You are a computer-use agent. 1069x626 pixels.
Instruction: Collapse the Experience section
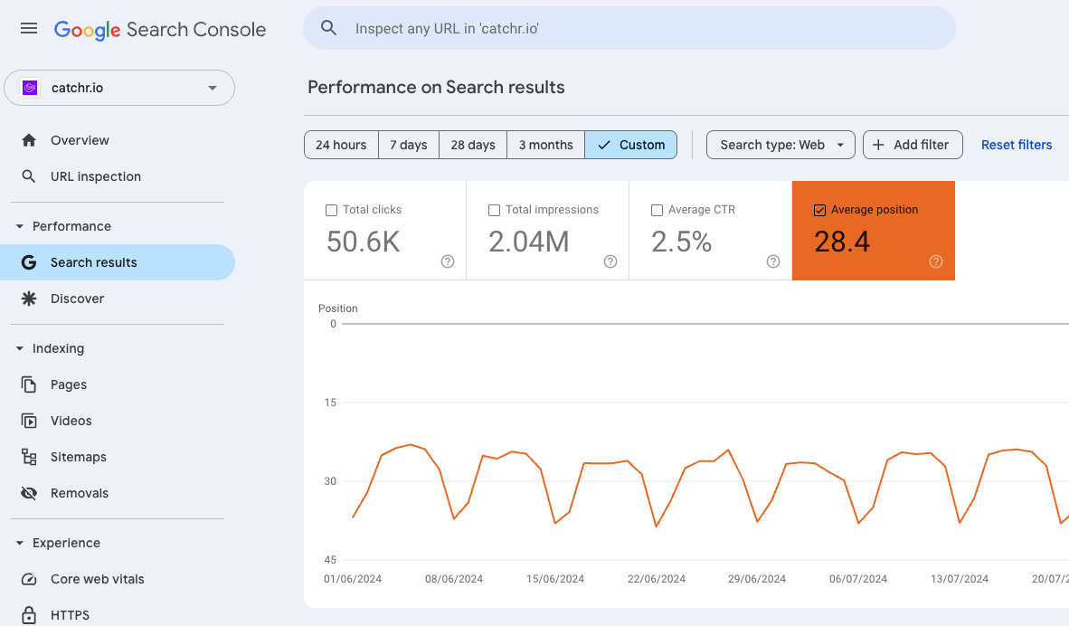pyautogui.click(x=19, y=543)
